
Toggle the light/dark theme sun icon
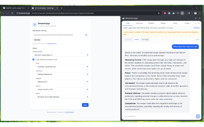[196, 23]
